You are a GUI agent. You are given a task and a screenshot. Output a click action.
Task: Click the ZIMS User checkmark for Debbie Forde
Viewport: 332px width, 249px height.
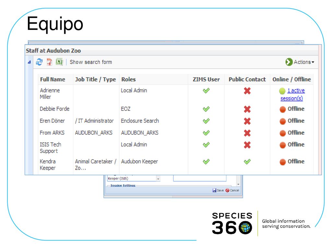(206, 109)
